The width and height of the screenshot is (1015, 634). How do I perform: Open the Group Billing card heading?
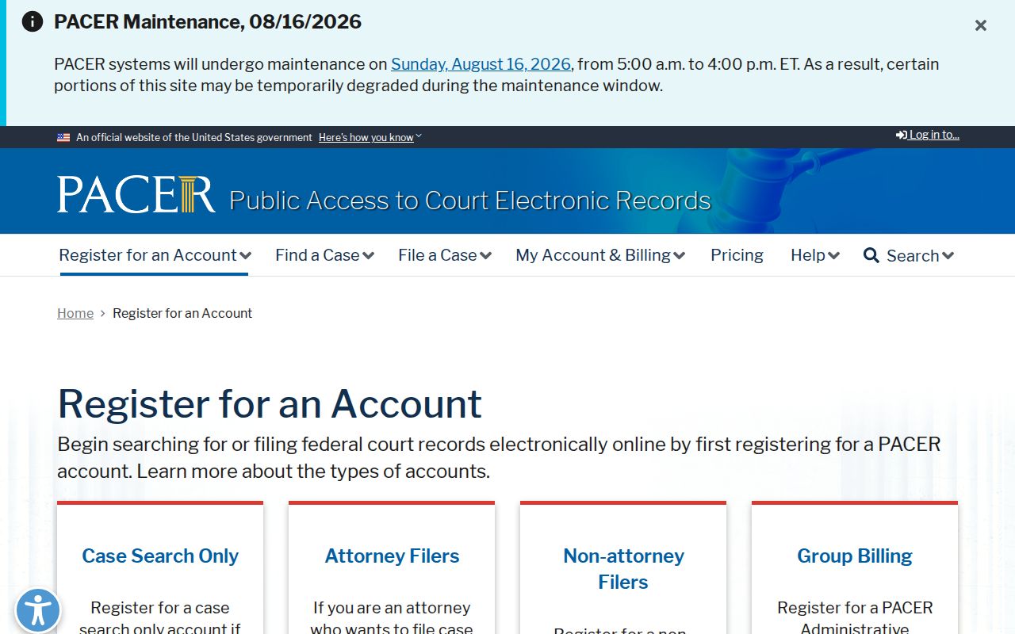tap(855, 556)
